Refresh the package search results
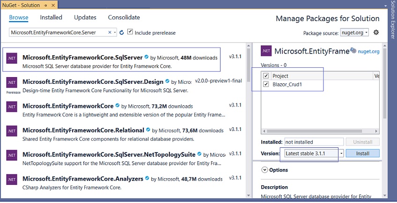 click(x=122, y=32)
